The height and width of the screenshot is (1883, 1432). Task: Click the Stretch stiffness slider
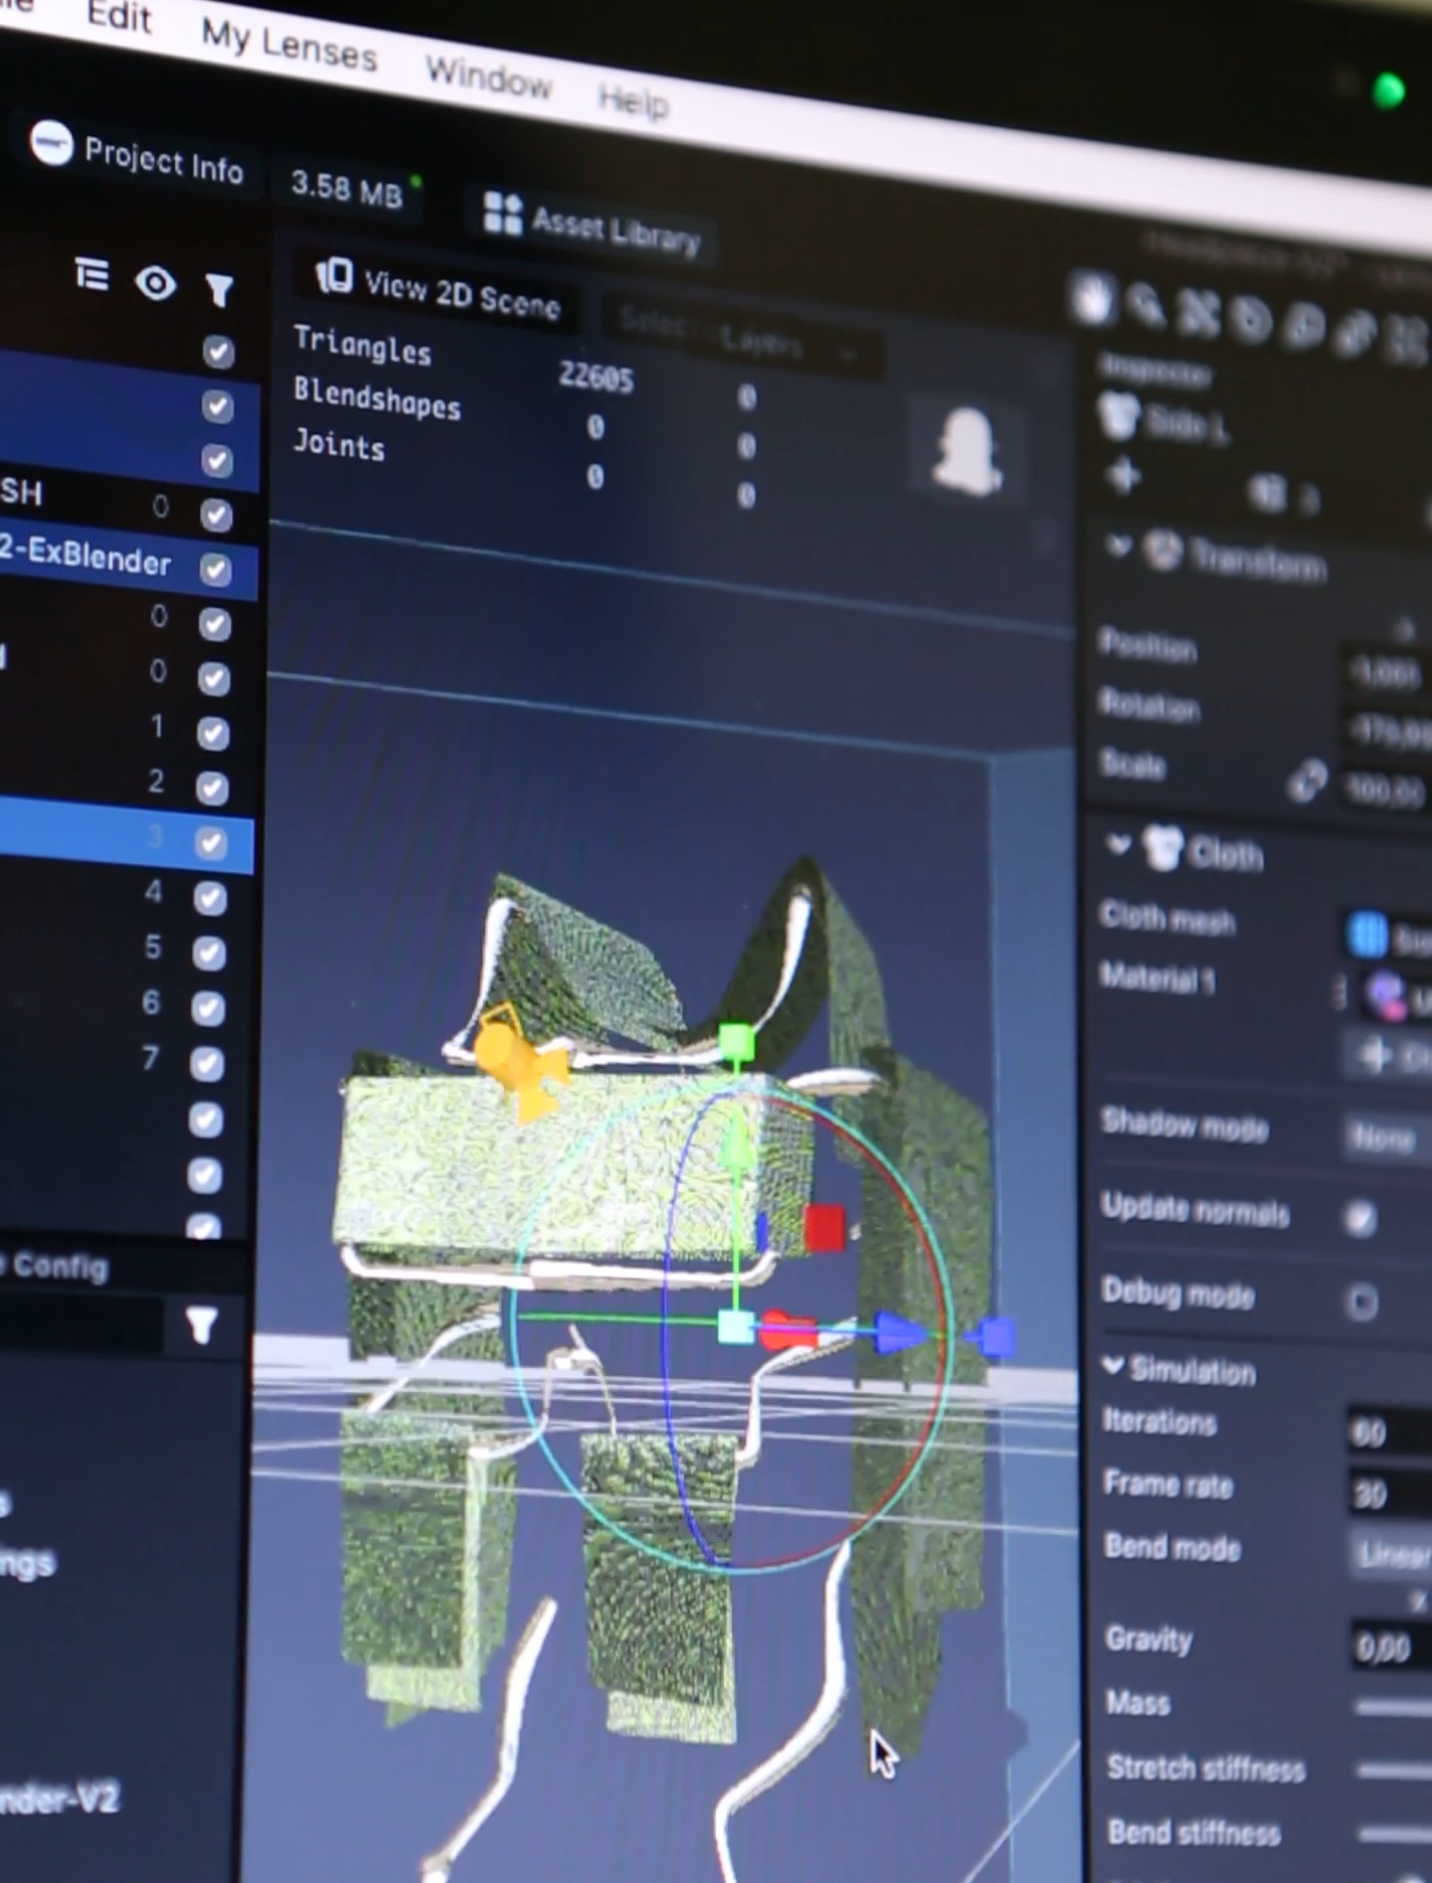[x=1392, y=1771]
